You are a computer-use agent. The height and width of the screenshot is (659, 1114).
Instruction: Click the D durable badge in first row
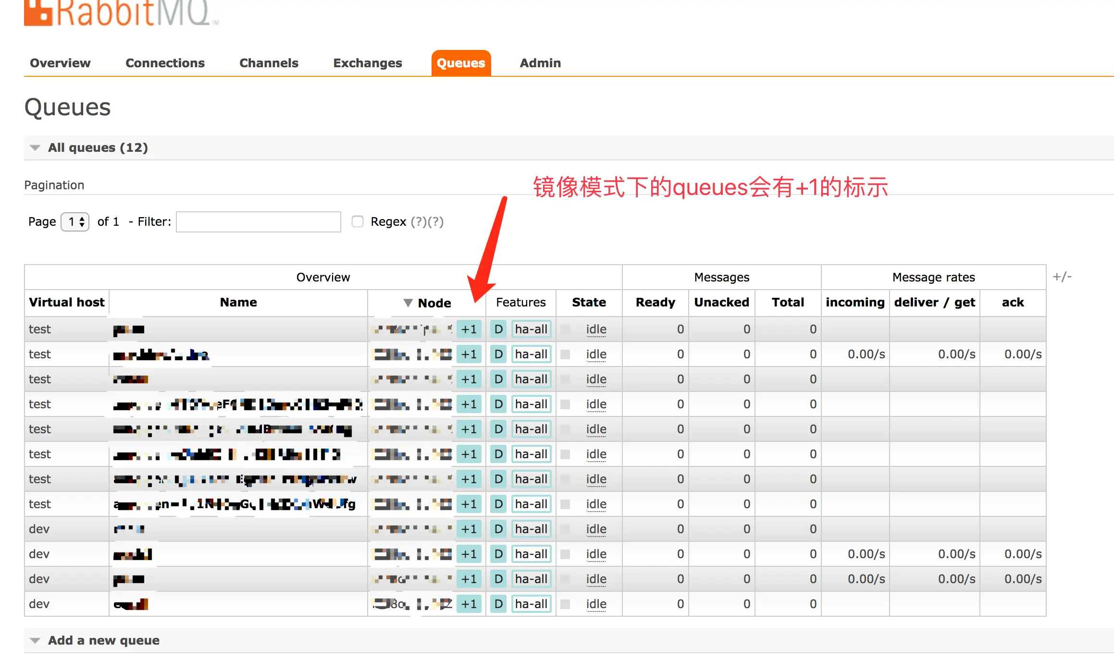(x=498, y=329)
